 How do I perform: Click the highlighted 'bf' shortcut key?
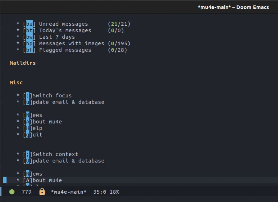point(29,50)
